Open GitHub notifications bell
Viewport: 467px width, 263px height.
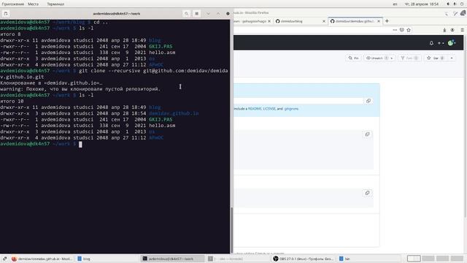(431, 43)
